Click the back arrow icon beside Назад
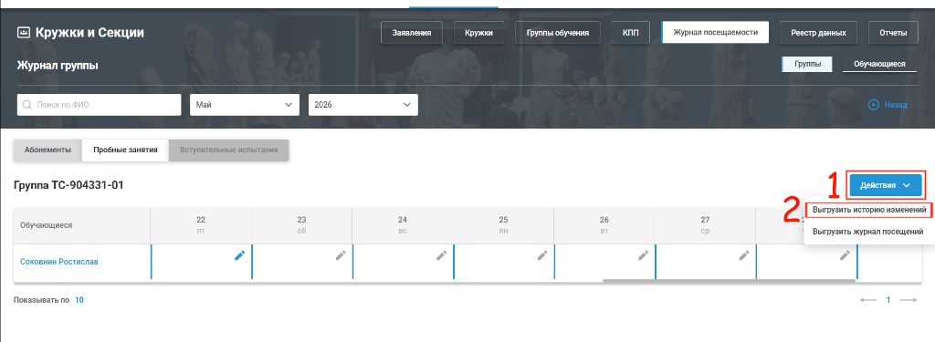 [874, 105]
